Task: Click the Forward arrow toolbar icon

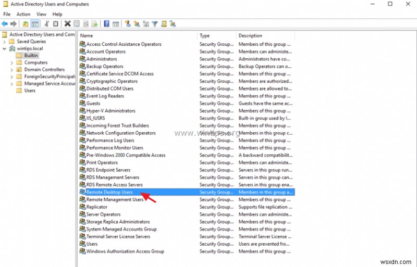Action: point(14,24)
